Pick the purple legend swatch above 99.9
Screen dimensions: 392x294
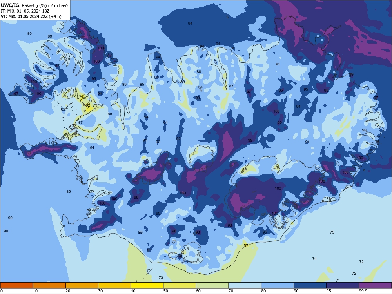pyautogui.click(x=375, y=285)
